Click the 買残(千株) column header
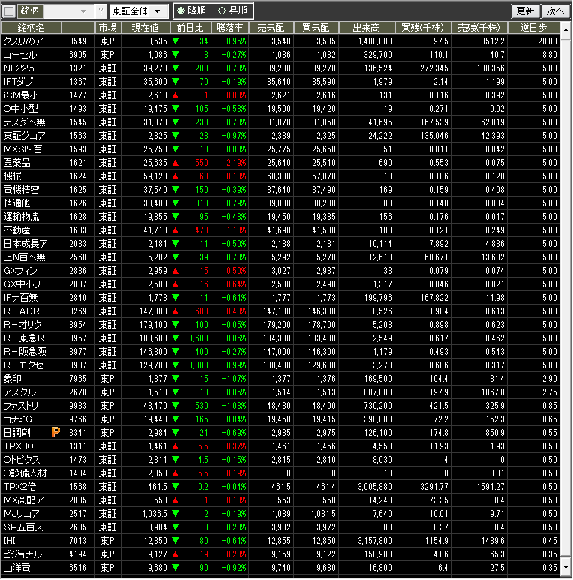573x580 pixels. click(x=422, y=27)
